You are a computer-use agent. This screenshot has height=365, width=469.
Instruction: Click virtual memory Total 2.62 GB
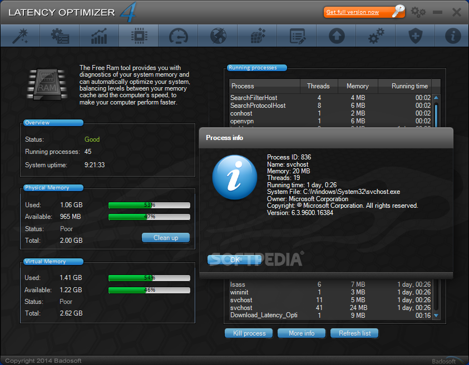71,313
